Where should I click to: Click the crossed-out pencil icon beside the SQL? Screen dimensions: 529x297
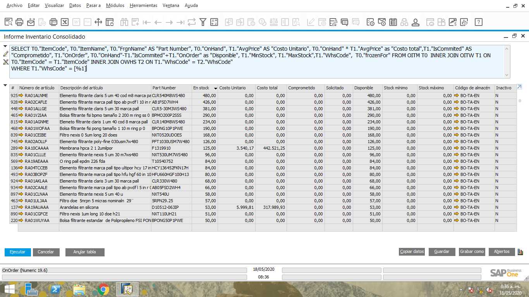(x=5, y=61)
